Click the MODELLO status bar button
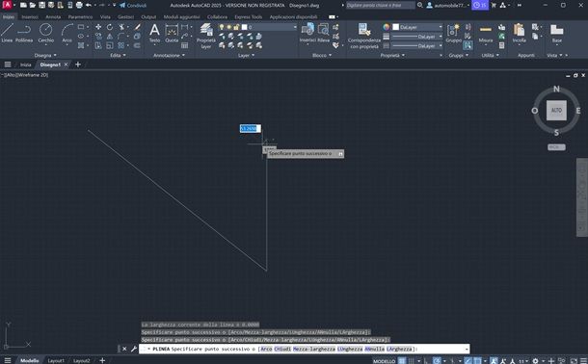The height and width of the screenshot is (364, 588). point(384,361)
